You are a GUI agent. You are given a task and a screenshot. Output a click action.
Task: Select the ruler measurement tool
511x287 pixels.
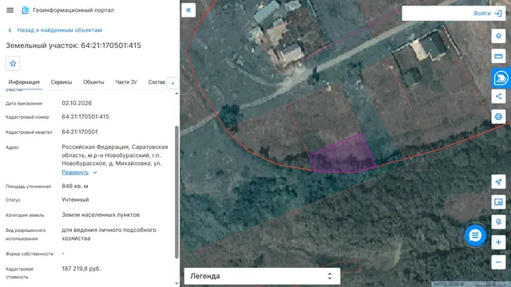pos(498,56)
